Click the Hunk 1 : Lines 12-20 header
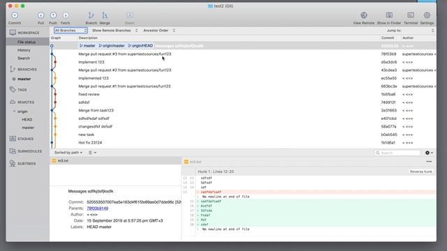 pyautogui.click(x=216, y=172)
